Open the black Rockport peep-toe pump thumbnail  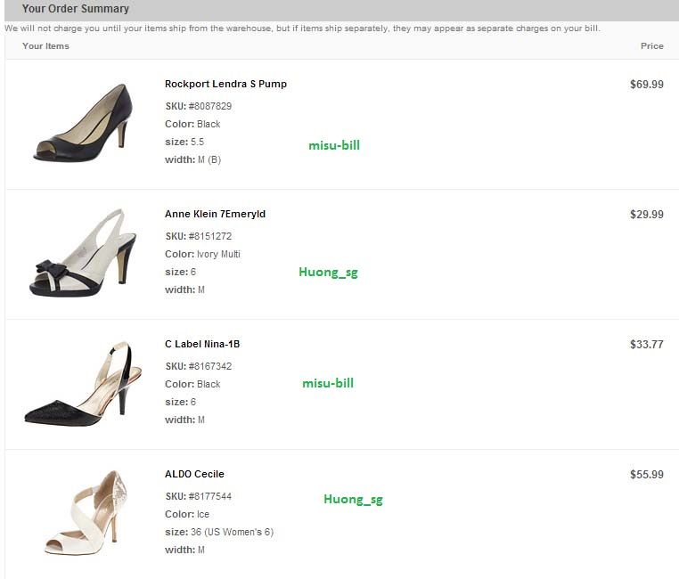click(83, 123)
